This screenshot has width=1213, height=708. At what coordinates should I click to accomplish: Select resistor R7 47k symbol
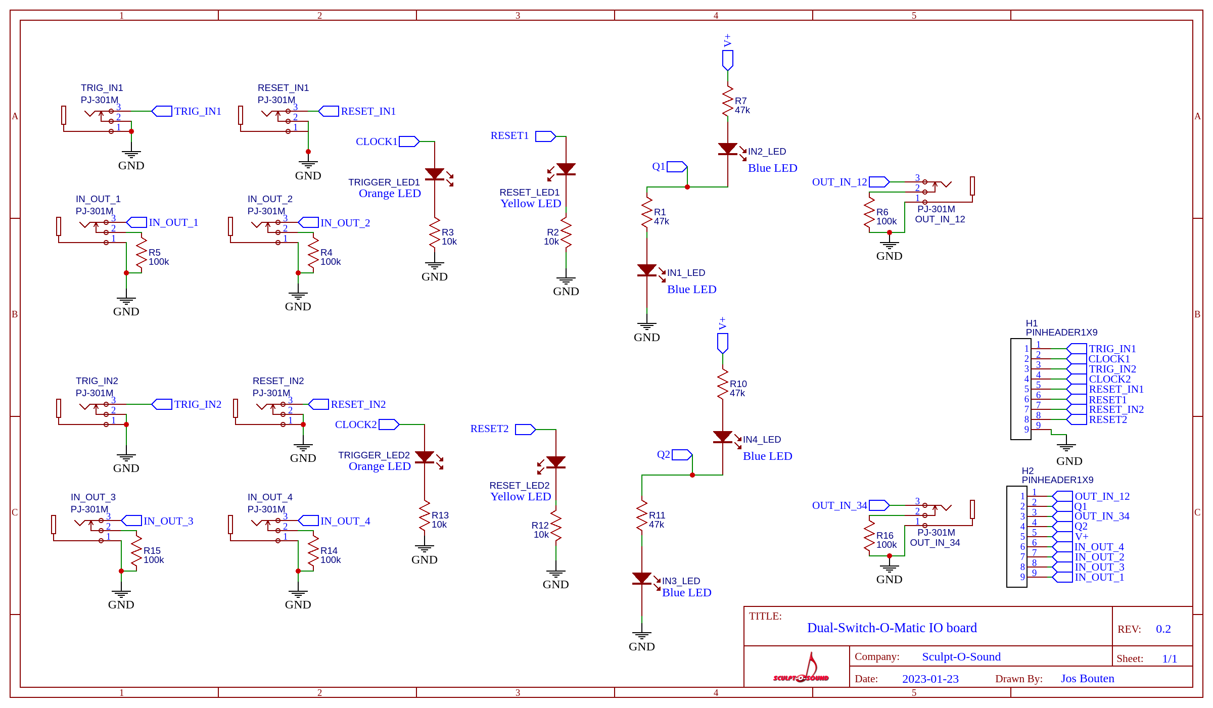(728, 101)
